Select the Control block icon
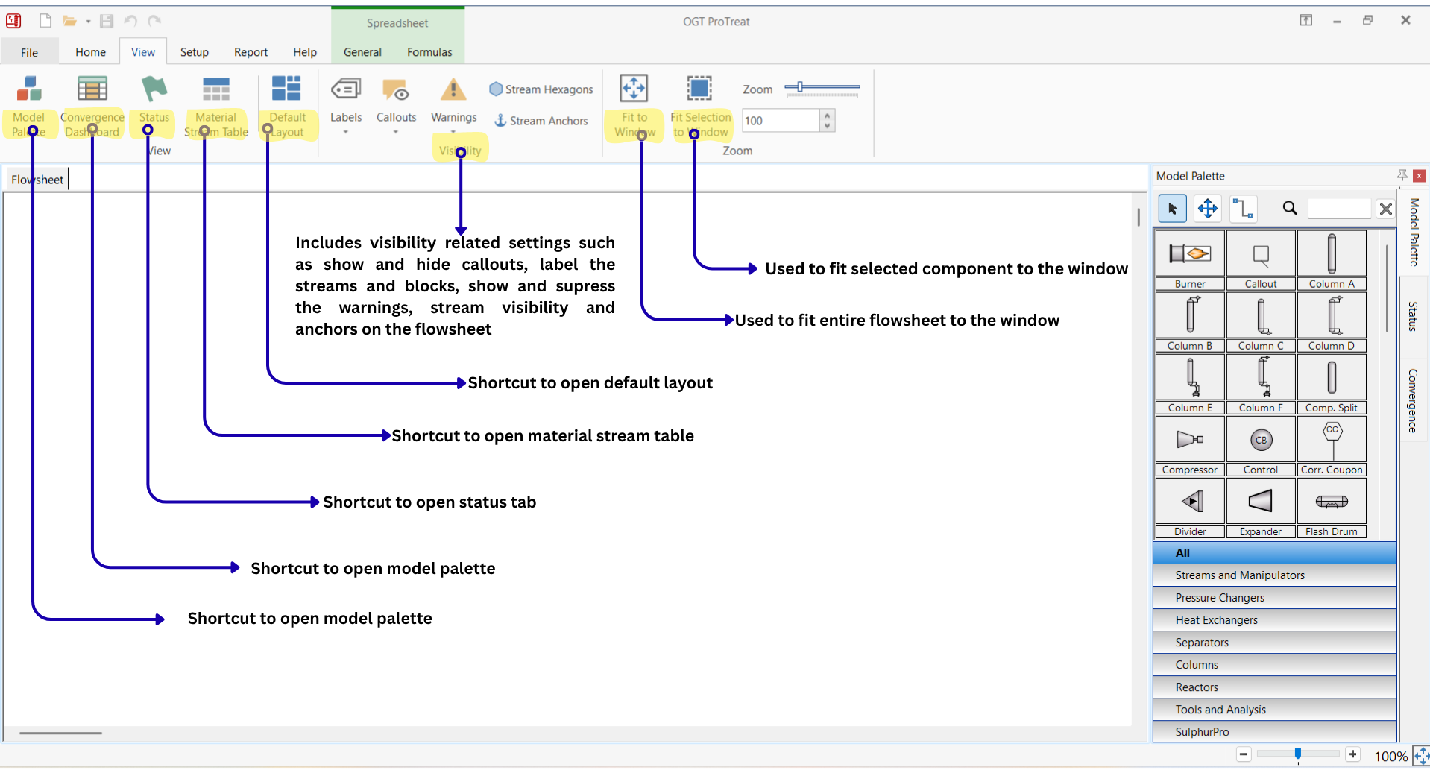Viewport: 1430px width, 773px height. (x=1261, y=440)
